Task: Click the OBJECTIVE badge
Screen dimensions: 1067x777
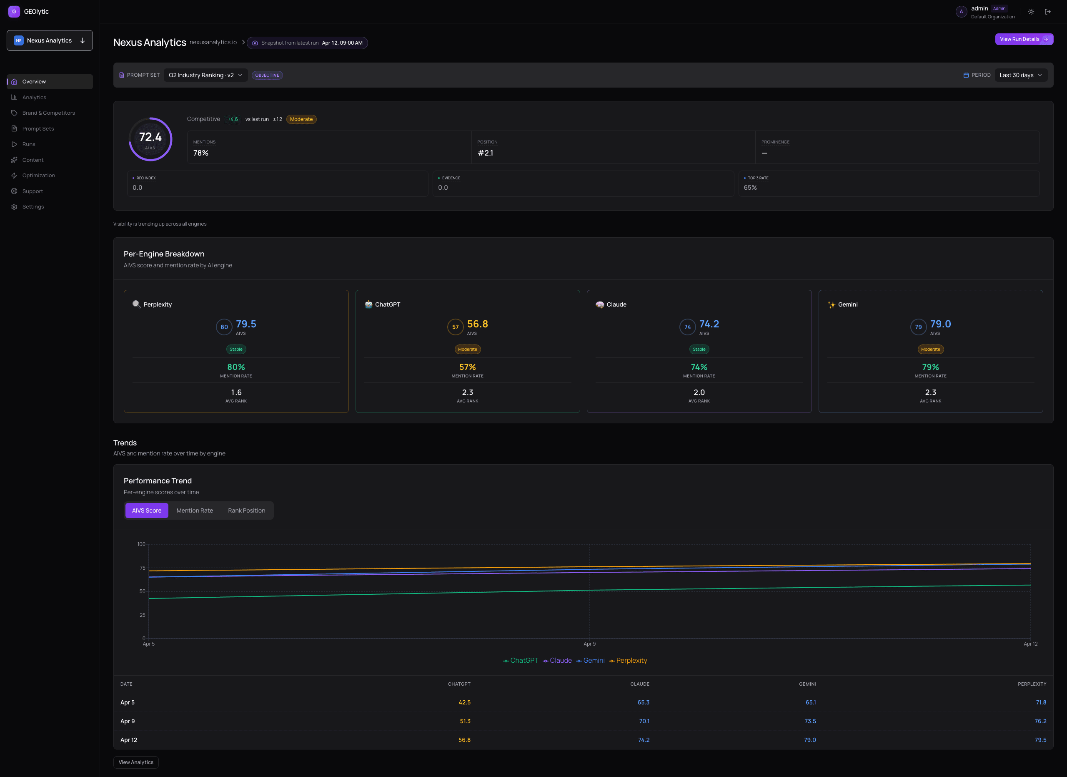Action: pos(267,75)
